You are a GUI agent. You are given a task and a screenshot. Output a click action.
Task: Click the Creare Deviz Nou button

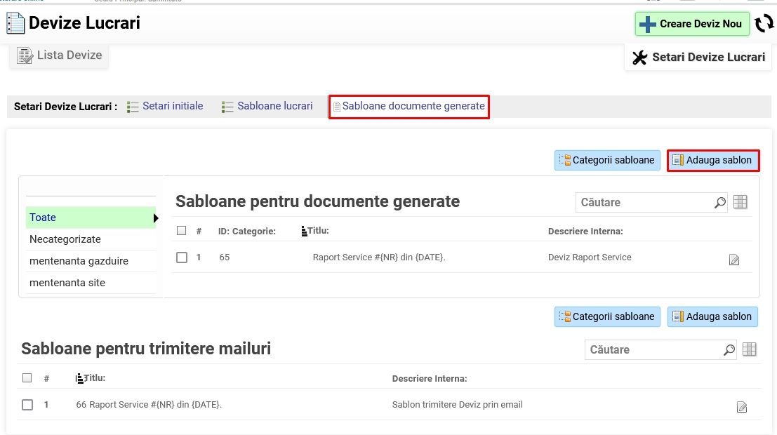[692, 24]
